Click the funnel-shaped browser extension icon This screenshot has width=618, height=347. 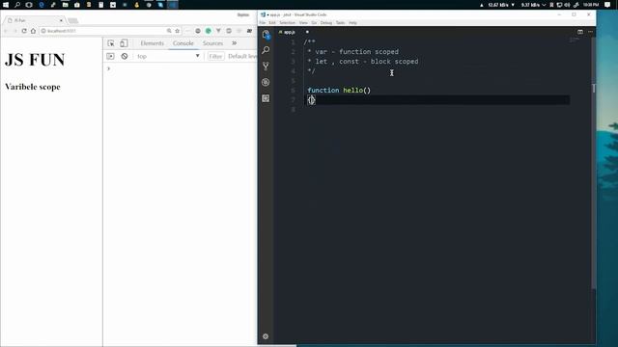tap(218, 31)
